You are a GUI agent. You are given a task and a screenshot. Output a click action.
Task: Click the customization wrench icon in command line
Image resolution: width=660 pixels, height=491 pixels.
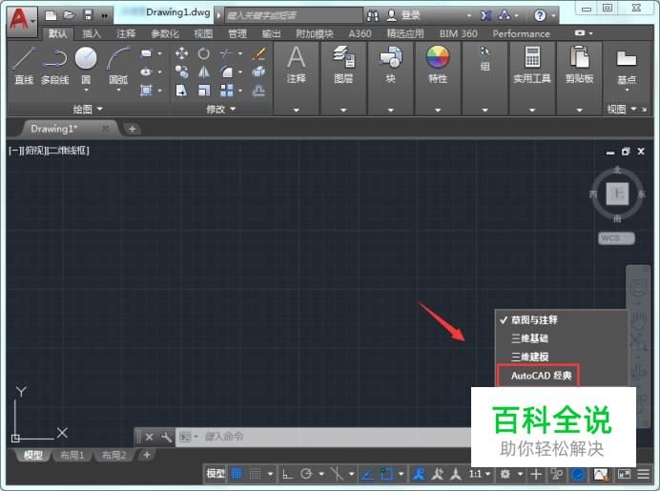[x=166, y=438]
